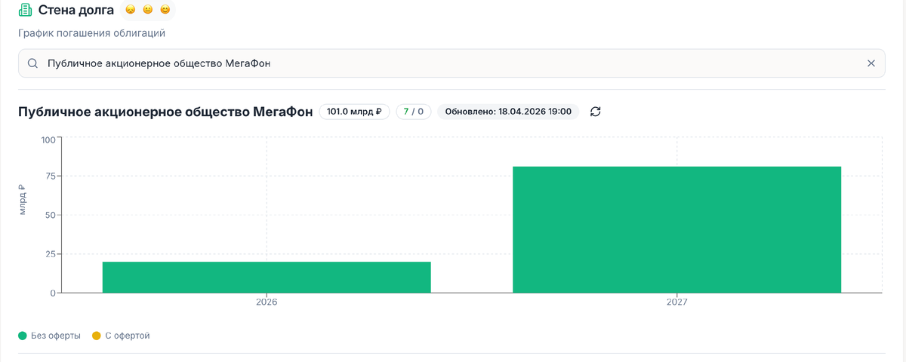Screen dimensions: 906x362
Task: Click the График погашения облигаций subtitle
Action: tap(91, 33)
